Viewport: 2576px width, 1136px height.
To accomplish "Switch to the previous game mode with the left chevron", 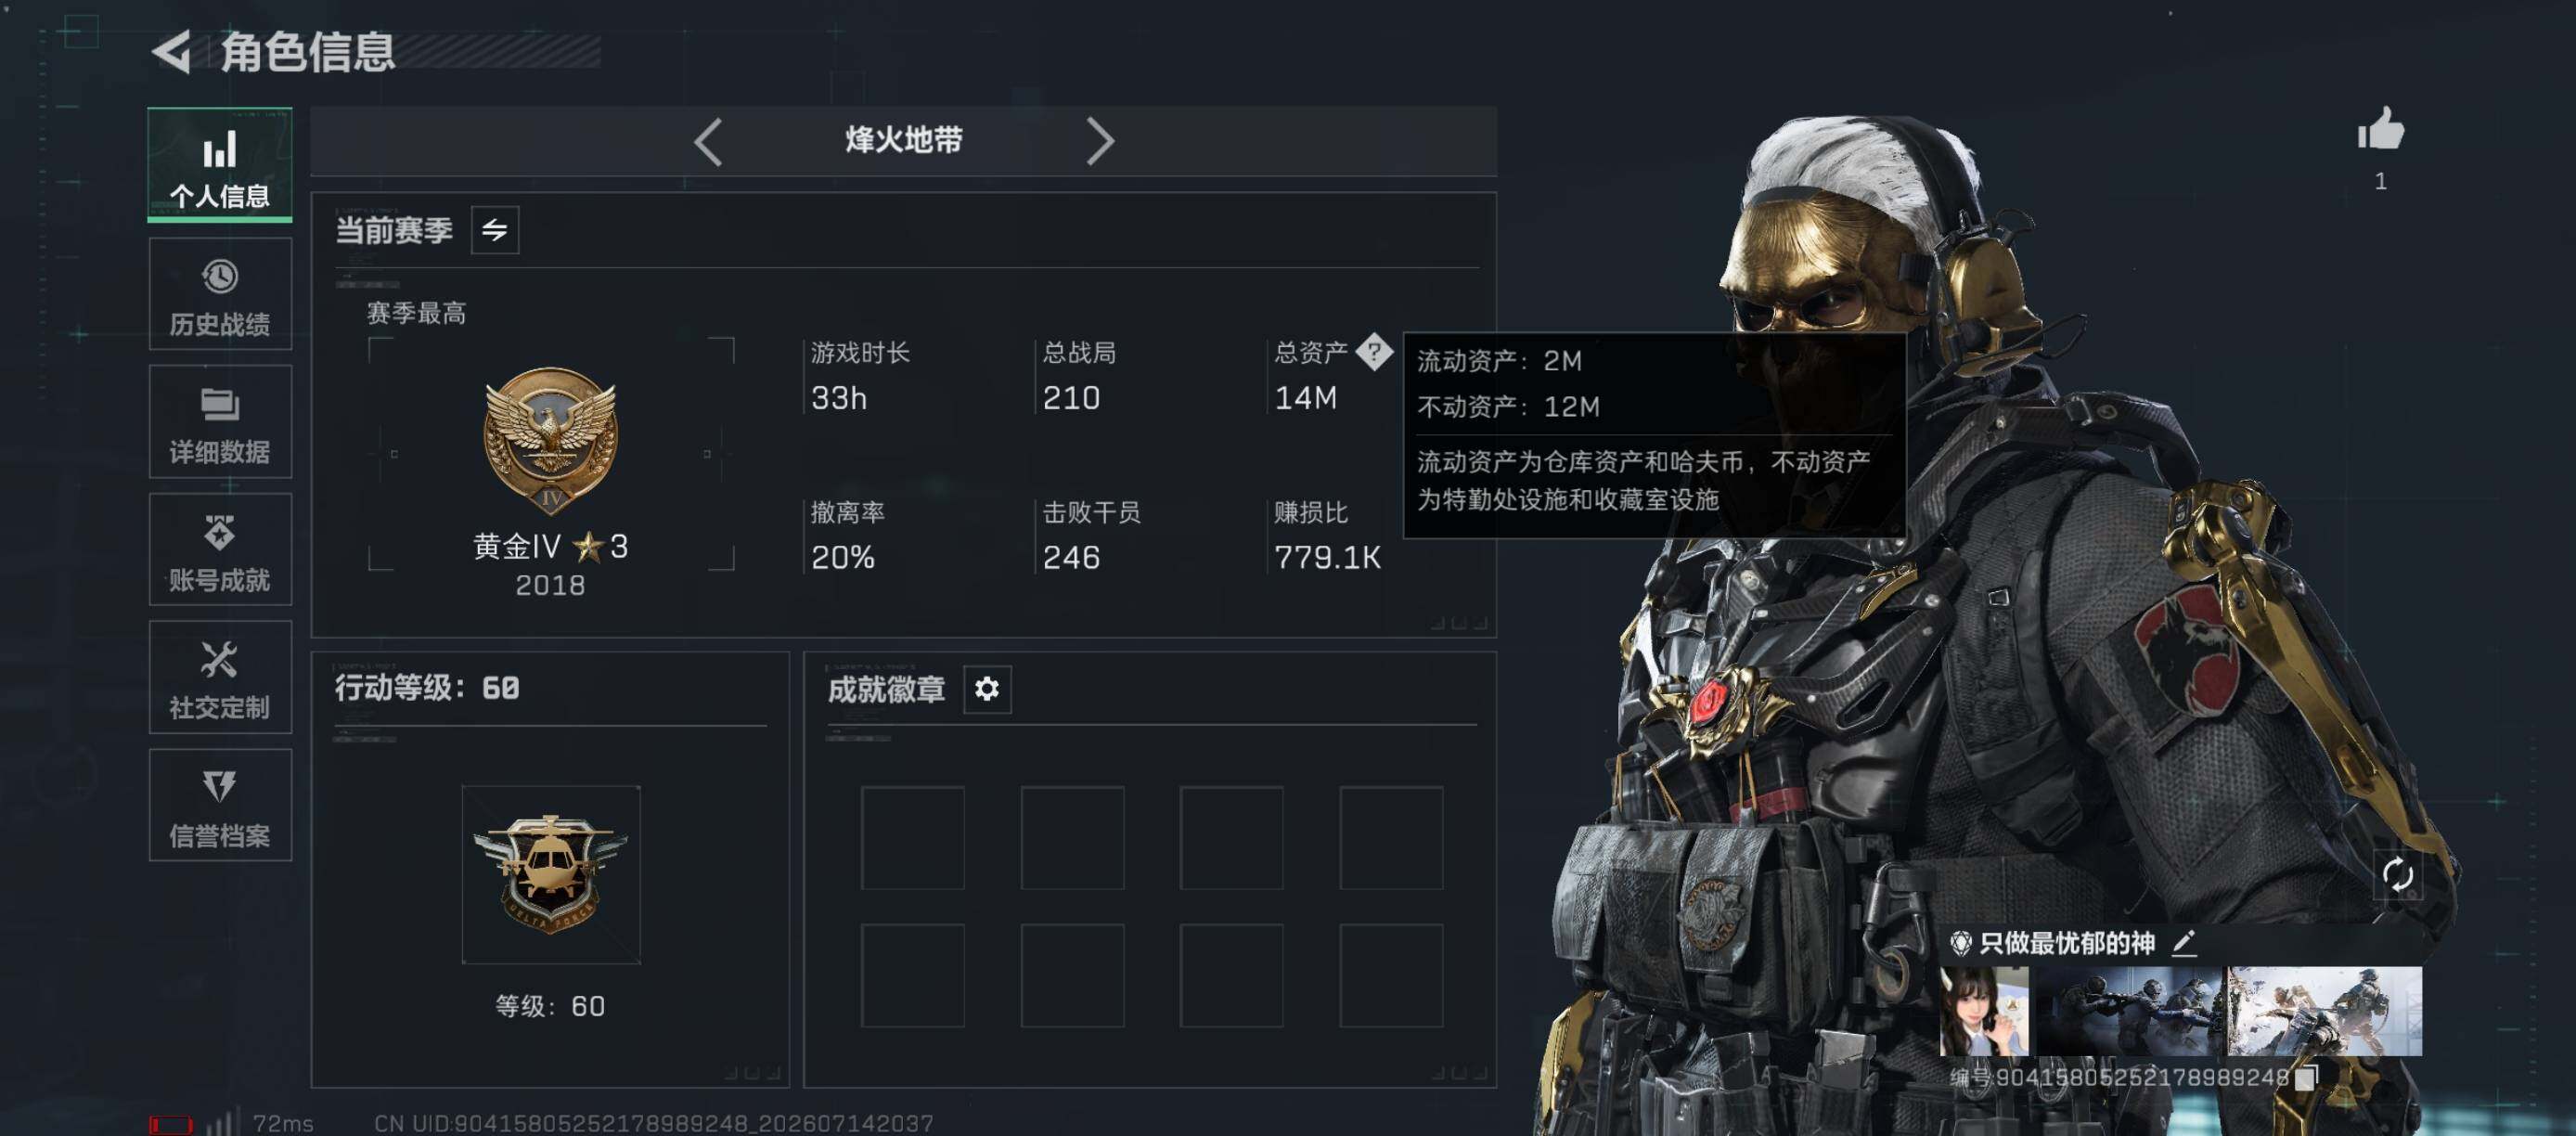I will [708, 141].
